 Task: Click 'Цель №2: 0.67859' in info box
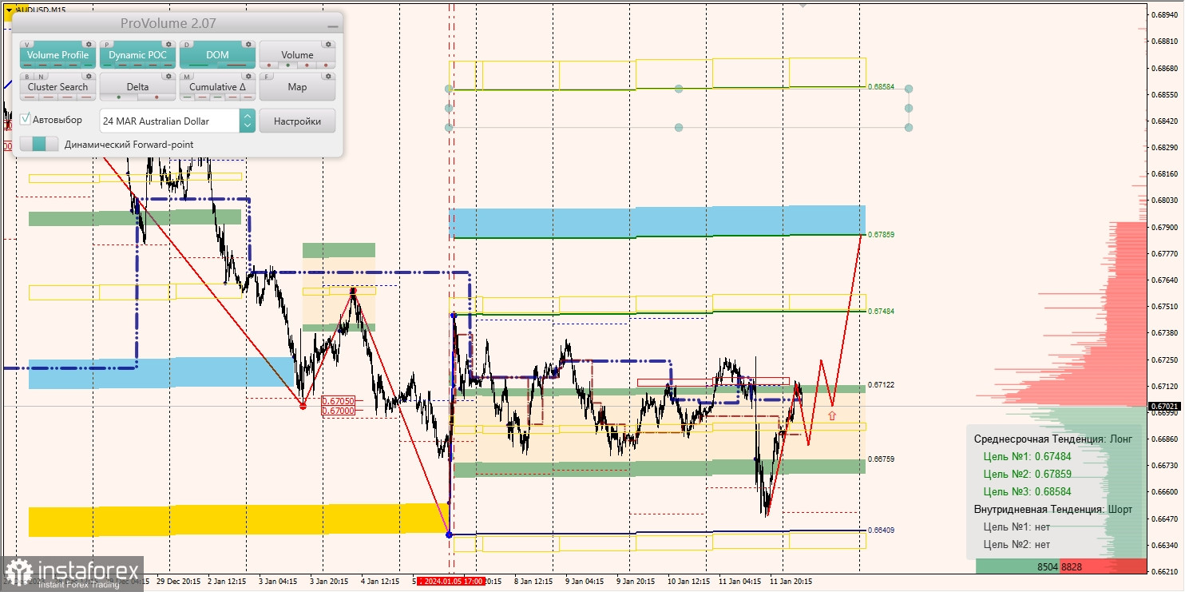pos(1027,474)
